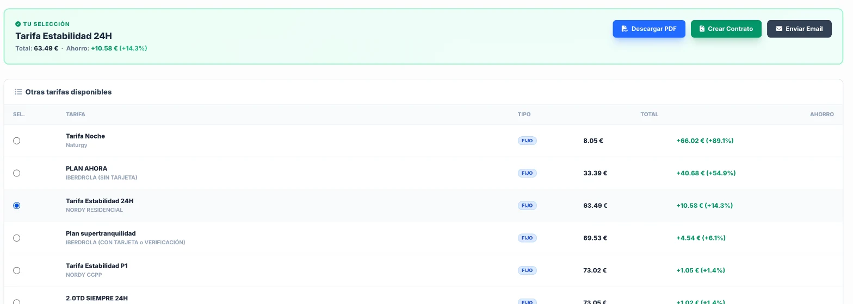Click the 33.39 € total value

(x=595, y=173)
